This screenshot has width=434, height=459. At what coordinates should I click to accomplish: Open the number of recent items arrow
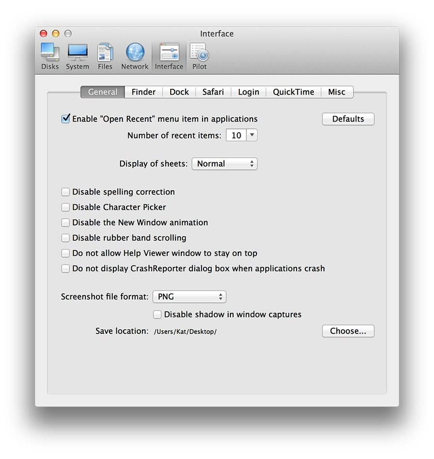click(x=252, y=135)
